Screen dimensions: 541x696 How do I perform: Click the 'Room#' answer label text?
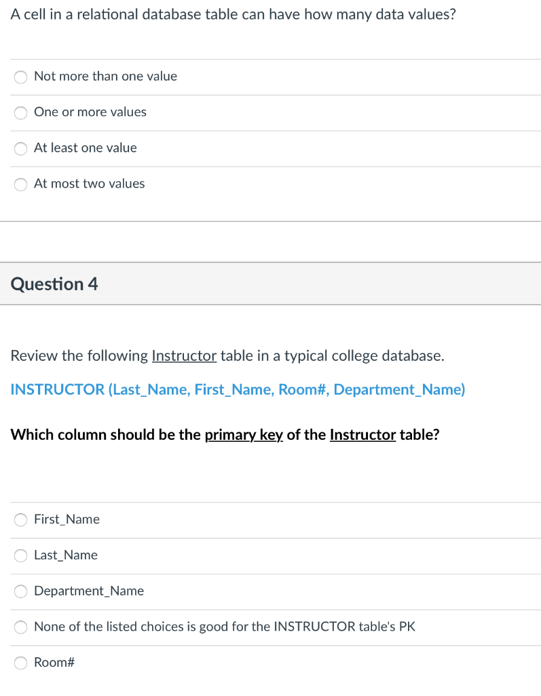(x=54, y=662)
